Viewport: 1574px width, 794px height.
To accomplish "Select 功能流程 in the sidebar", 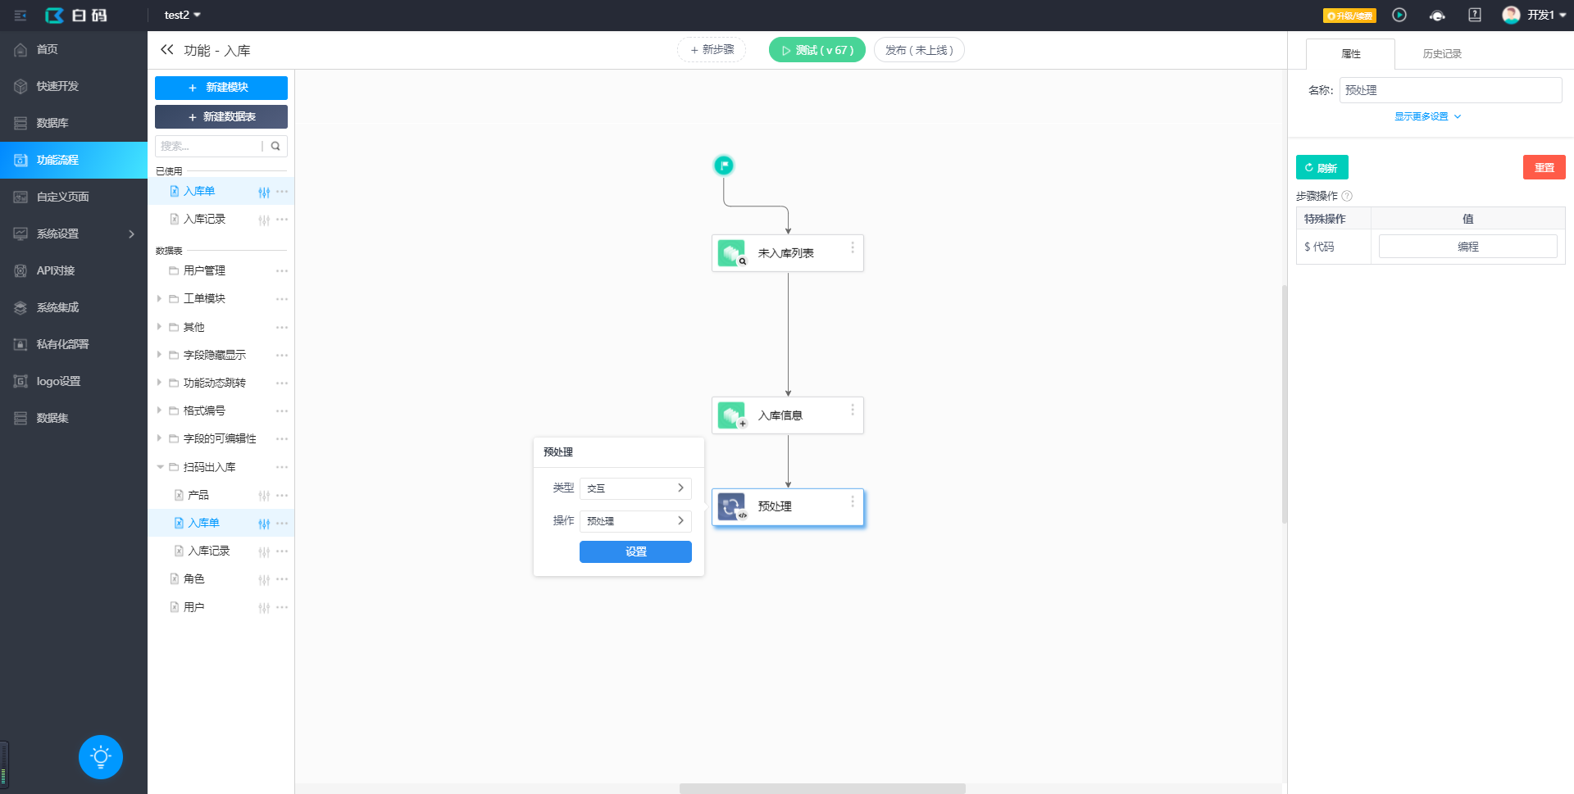I will 74,160.
